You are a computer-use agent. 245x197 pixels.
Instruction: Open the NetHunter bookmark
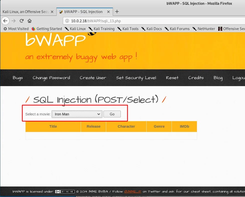[x=204, y=29]
